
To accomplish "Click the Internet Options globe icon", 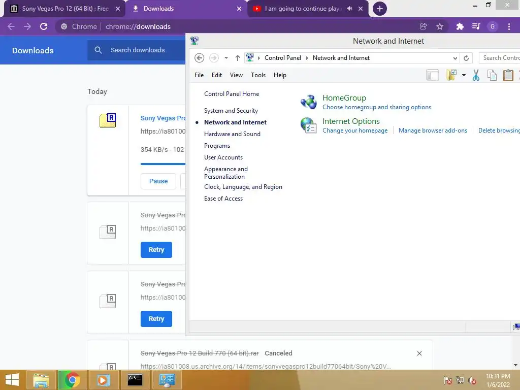I will [x=308, y=125].
